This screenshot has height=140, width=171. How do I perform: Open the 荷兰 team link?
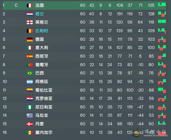pos(40,14)
